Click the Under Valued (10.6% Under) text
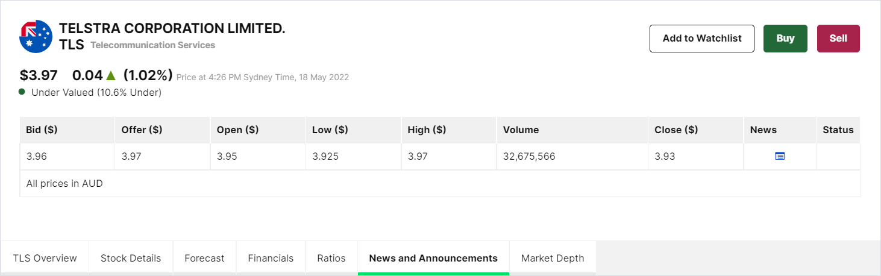This screenshot has width=881, height=276. point(96,92)
